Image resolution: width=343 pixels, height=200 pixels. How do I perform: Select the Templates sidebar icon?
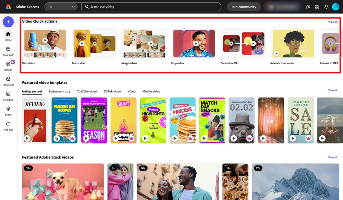8,80
